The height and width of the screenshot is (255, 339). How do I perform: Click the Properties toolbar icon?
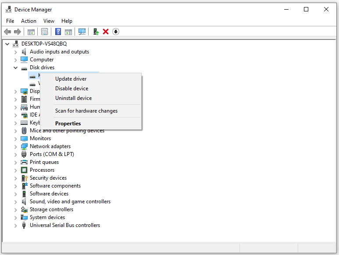tap(44, 32)
